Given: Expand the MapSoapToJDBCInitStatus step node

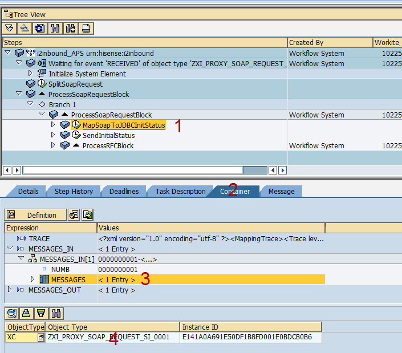Looking at the screenshot, I should click(54, 125).
